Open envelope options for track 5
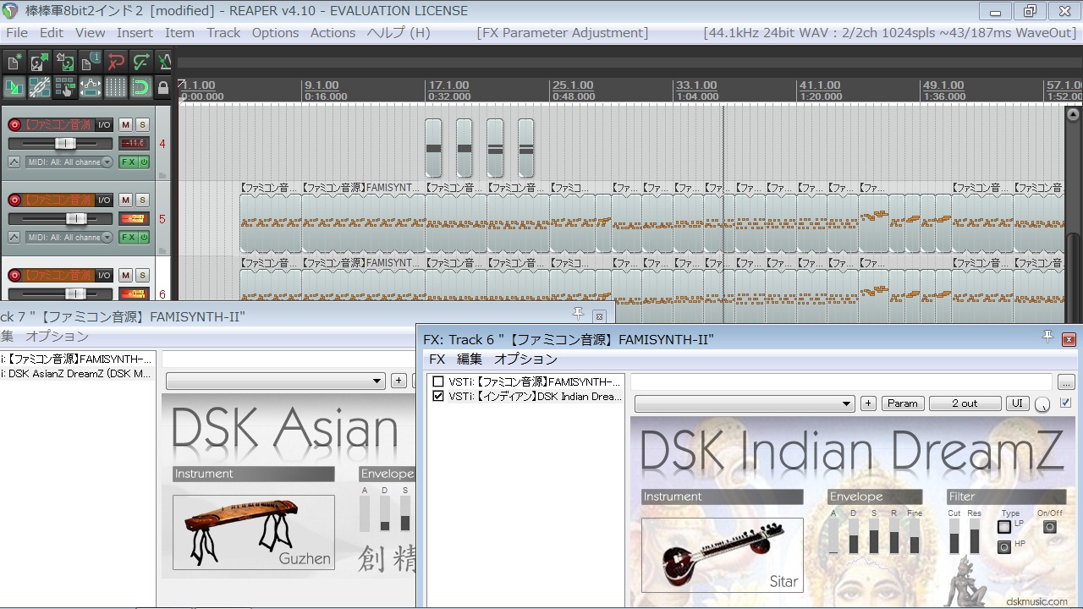Screen dimensions: 1083x609 click(x=14, y=238)
